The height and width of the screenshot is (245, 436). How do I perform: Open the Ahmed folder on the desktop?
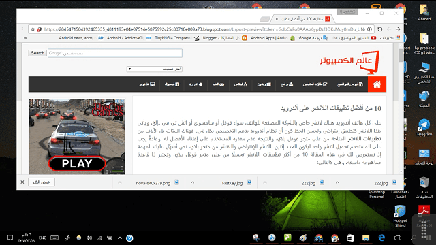tap(424, 12)
